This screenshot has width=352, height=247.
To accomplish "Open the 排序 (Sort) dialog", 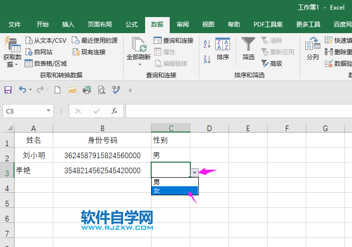I will (222, 49).
